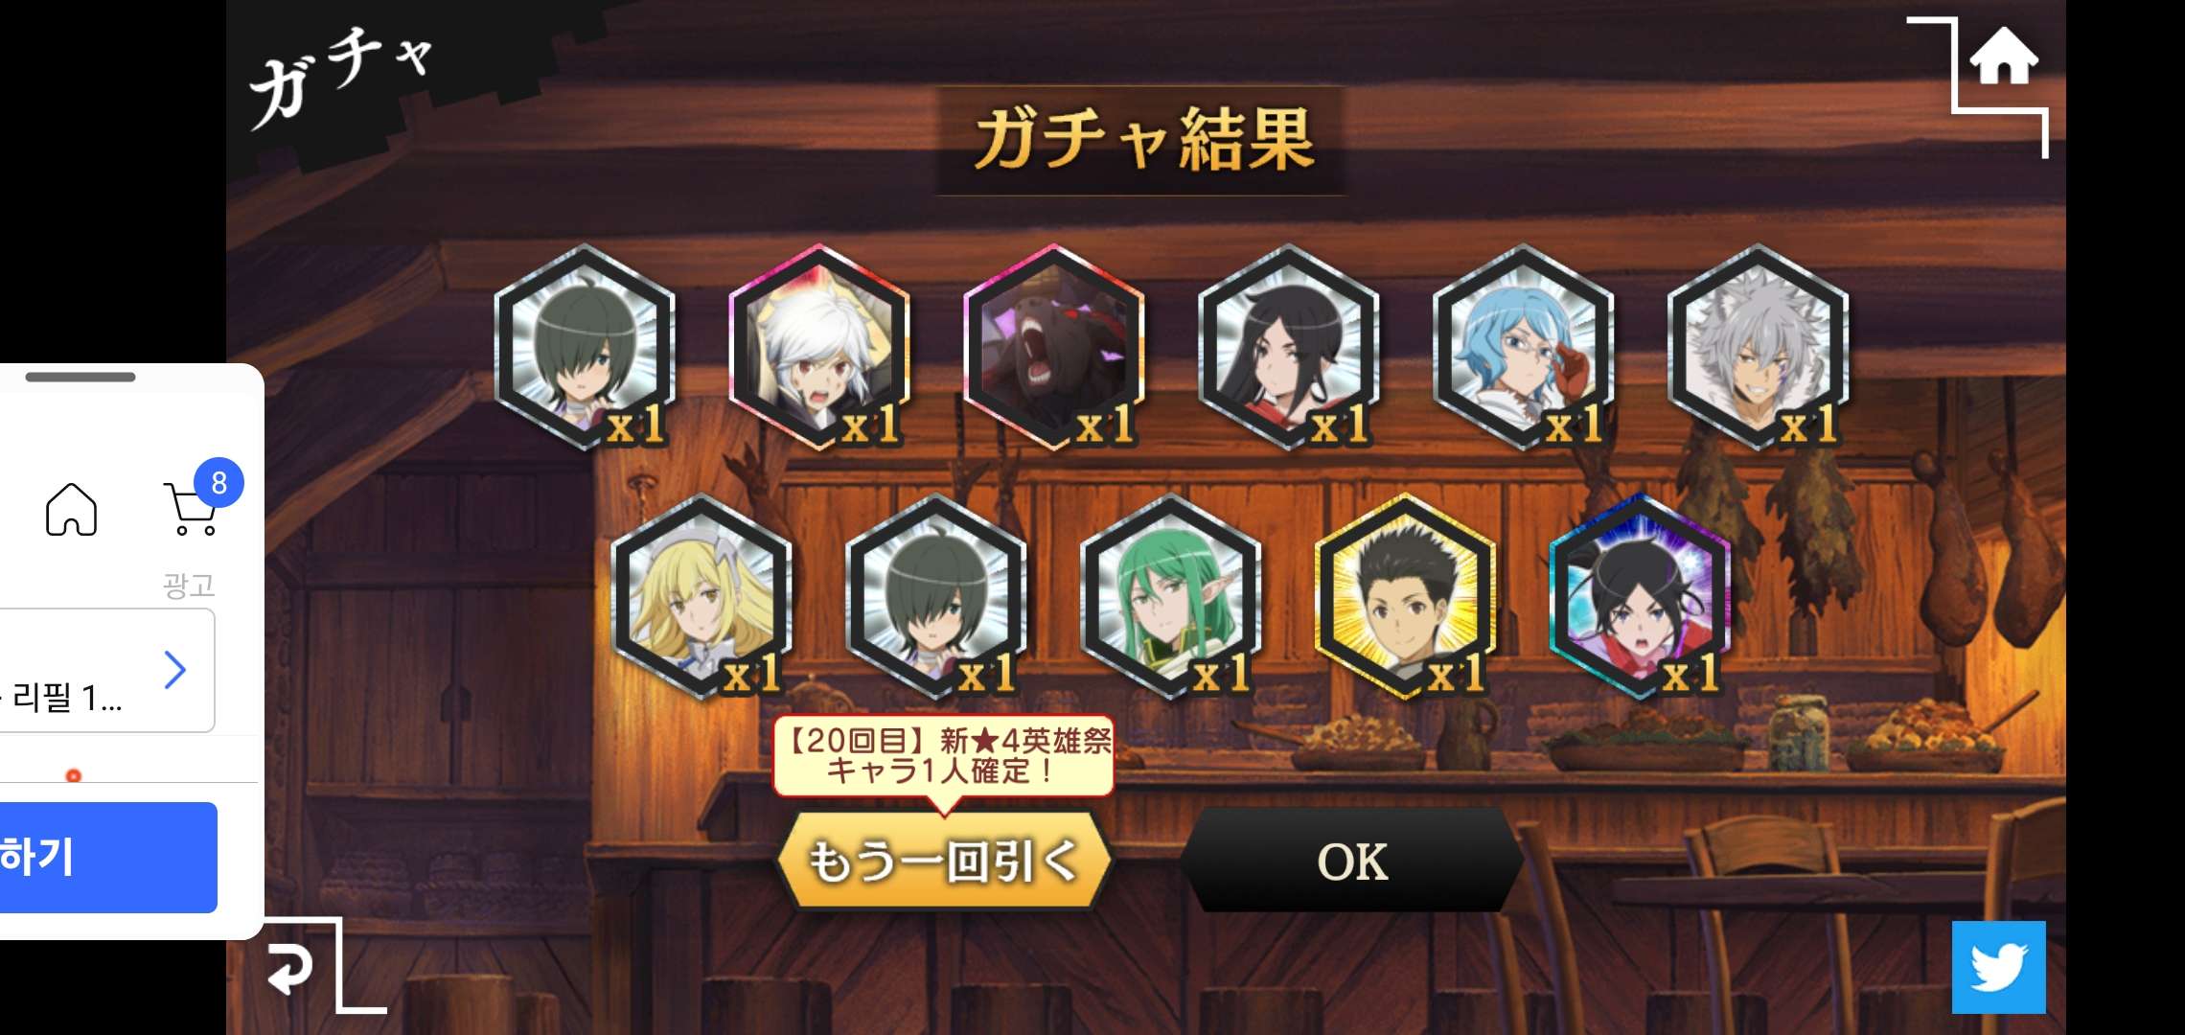Share results via the Twitter bird icon
2185x1035 pixels.
coord(1998,967)
